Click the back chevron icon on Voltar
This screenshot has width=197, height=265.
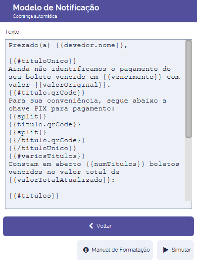point(91,226)
